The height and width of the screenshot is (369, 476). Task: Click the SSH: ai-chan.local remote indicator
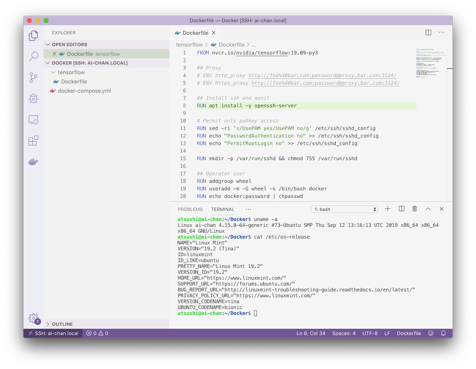pyautogui.click(x=53, y=333)
